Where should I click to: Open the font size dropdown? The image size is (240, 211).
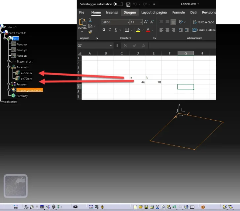141,22
